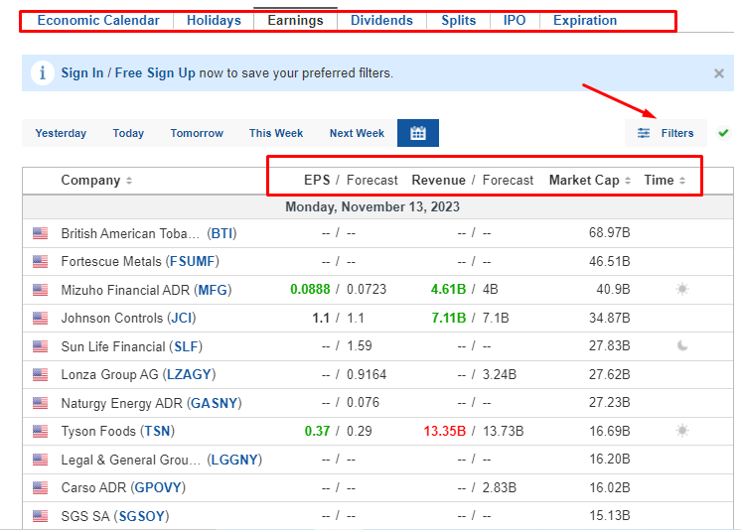Click the US flag beside Mizuho Financial ADR
Viewport: 741px width, 530px height.
click(40, 290)
